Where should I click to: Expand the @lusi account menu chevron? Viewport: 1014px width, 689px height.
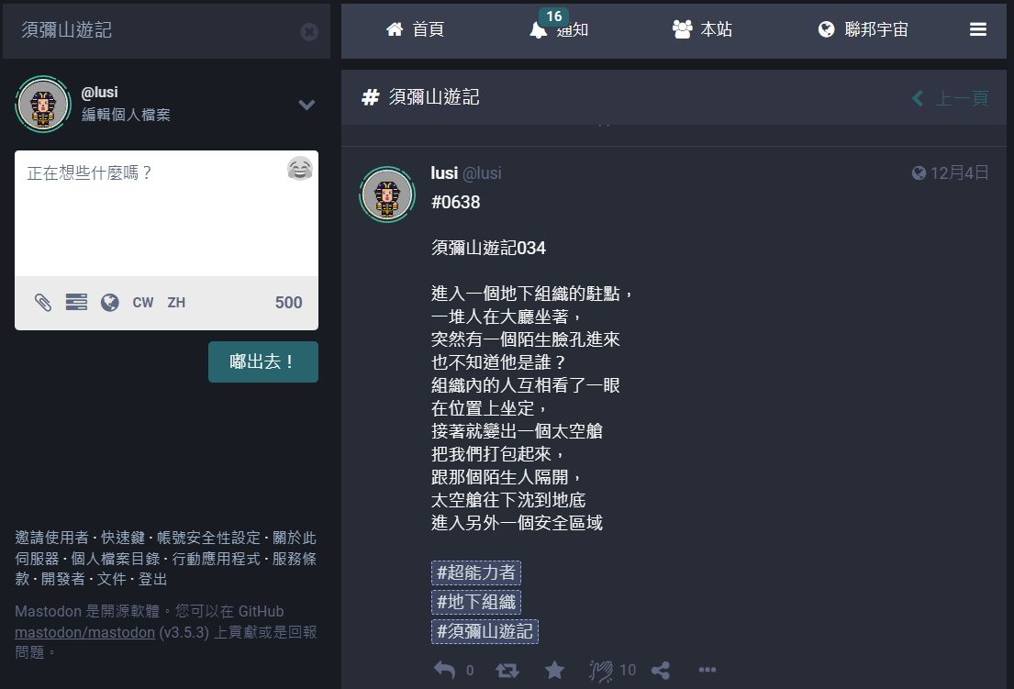tap(306, 105)
